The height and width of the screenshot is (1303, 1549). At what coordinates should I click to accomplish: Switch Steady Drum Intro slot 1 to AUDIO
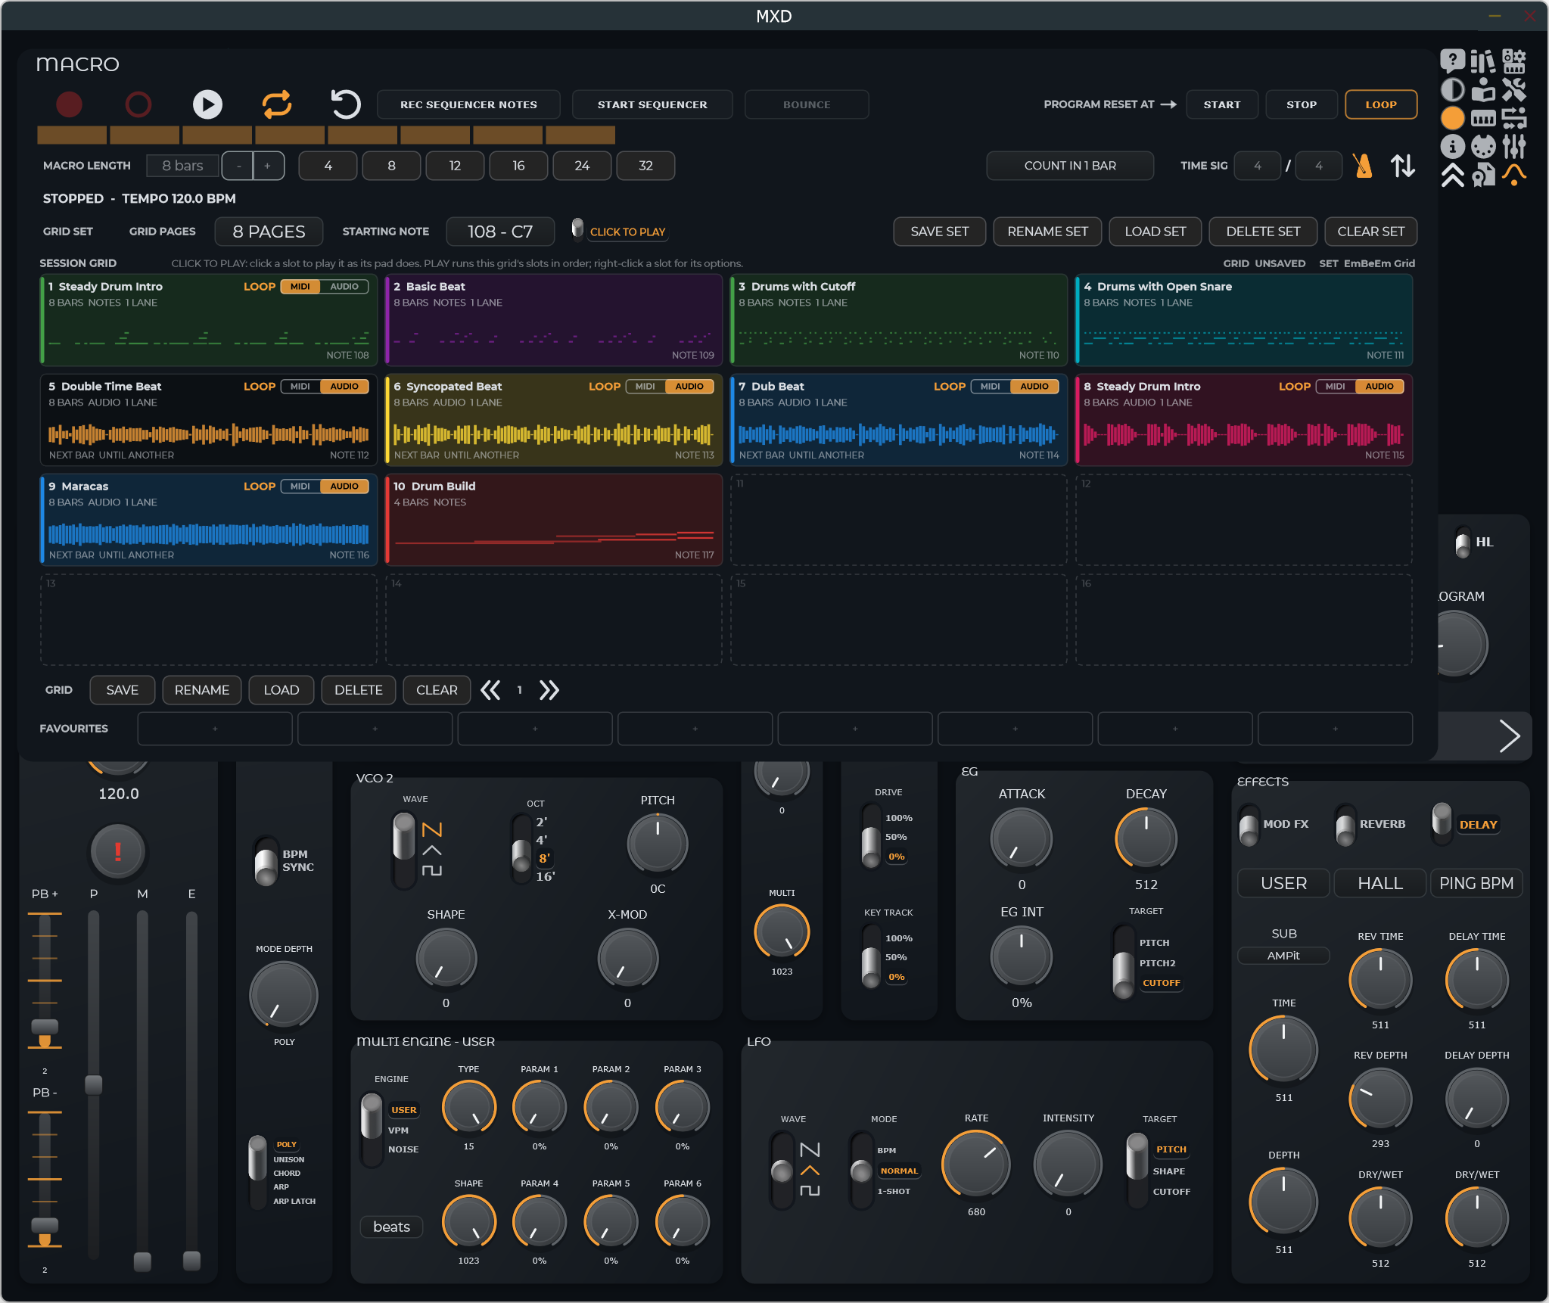(x=344, y=287)
